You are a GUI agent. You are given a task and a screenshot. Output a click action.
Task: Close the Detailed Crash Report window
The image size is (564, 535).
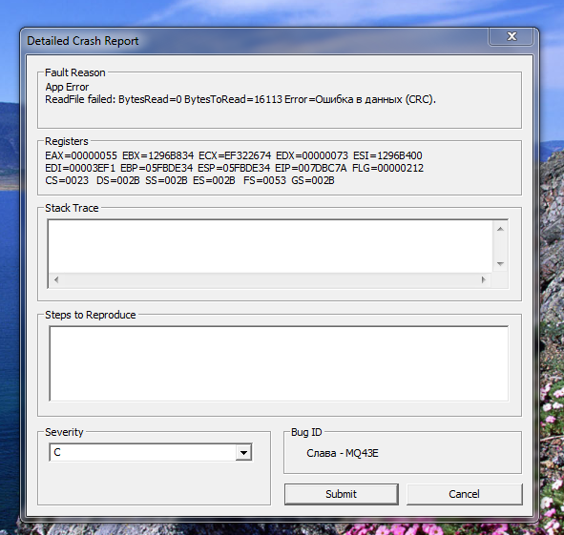(511, 36)
